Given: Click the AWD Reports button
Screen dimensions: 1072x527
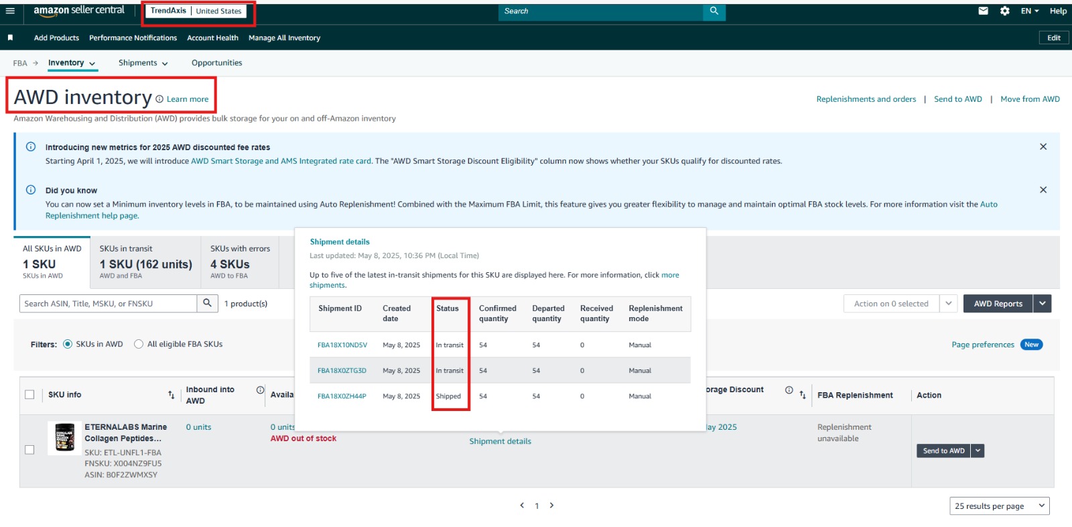Looking at the screenshot, I should click(998, 304).
